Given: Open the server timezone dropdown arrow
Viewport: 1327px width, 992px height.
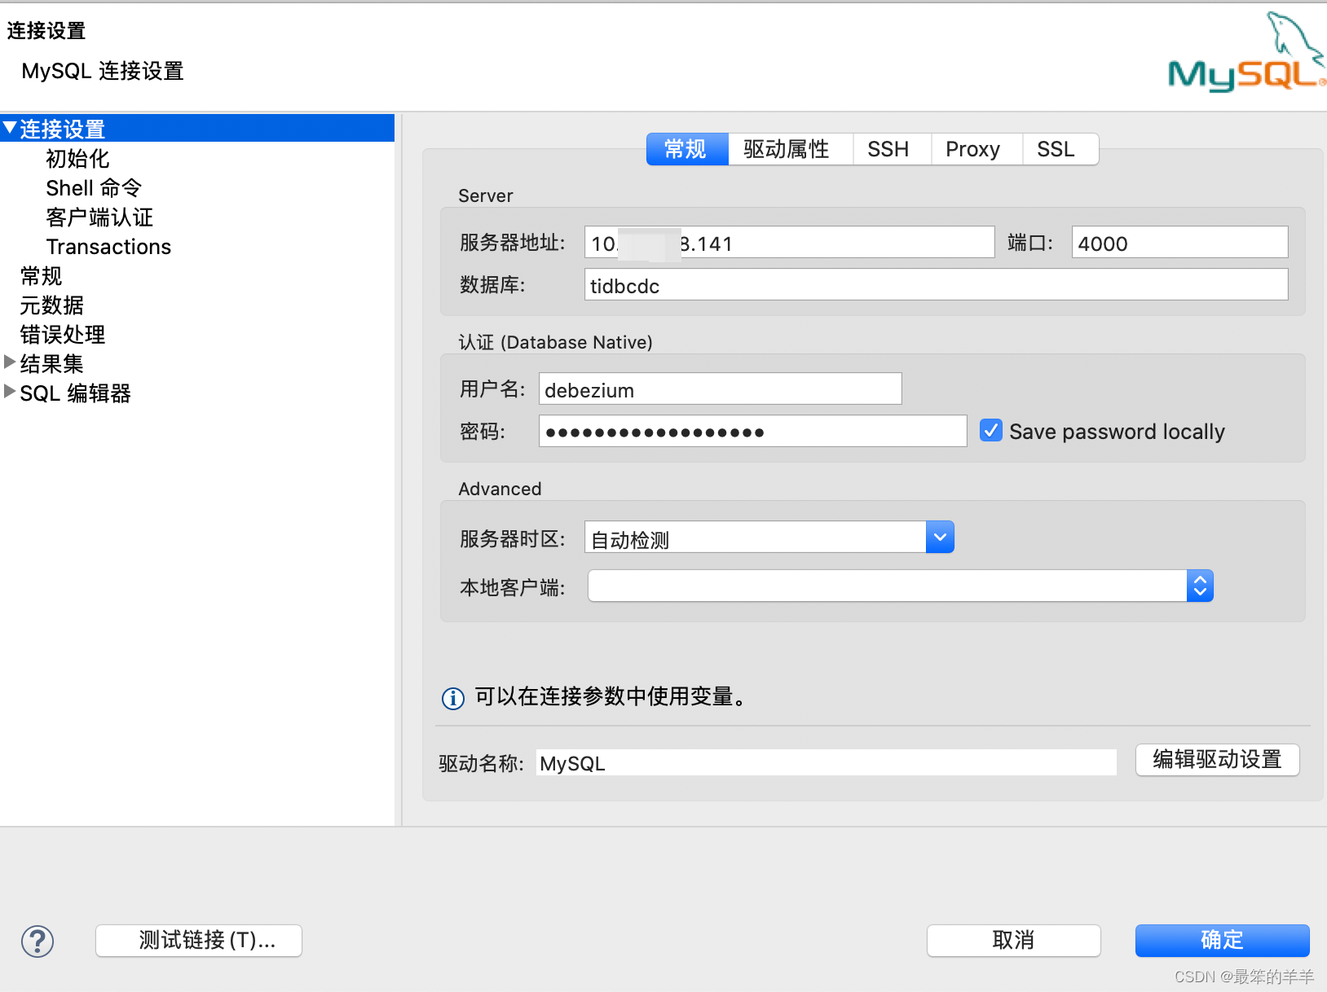Looking at the screenshot, I should click(940, 538).
